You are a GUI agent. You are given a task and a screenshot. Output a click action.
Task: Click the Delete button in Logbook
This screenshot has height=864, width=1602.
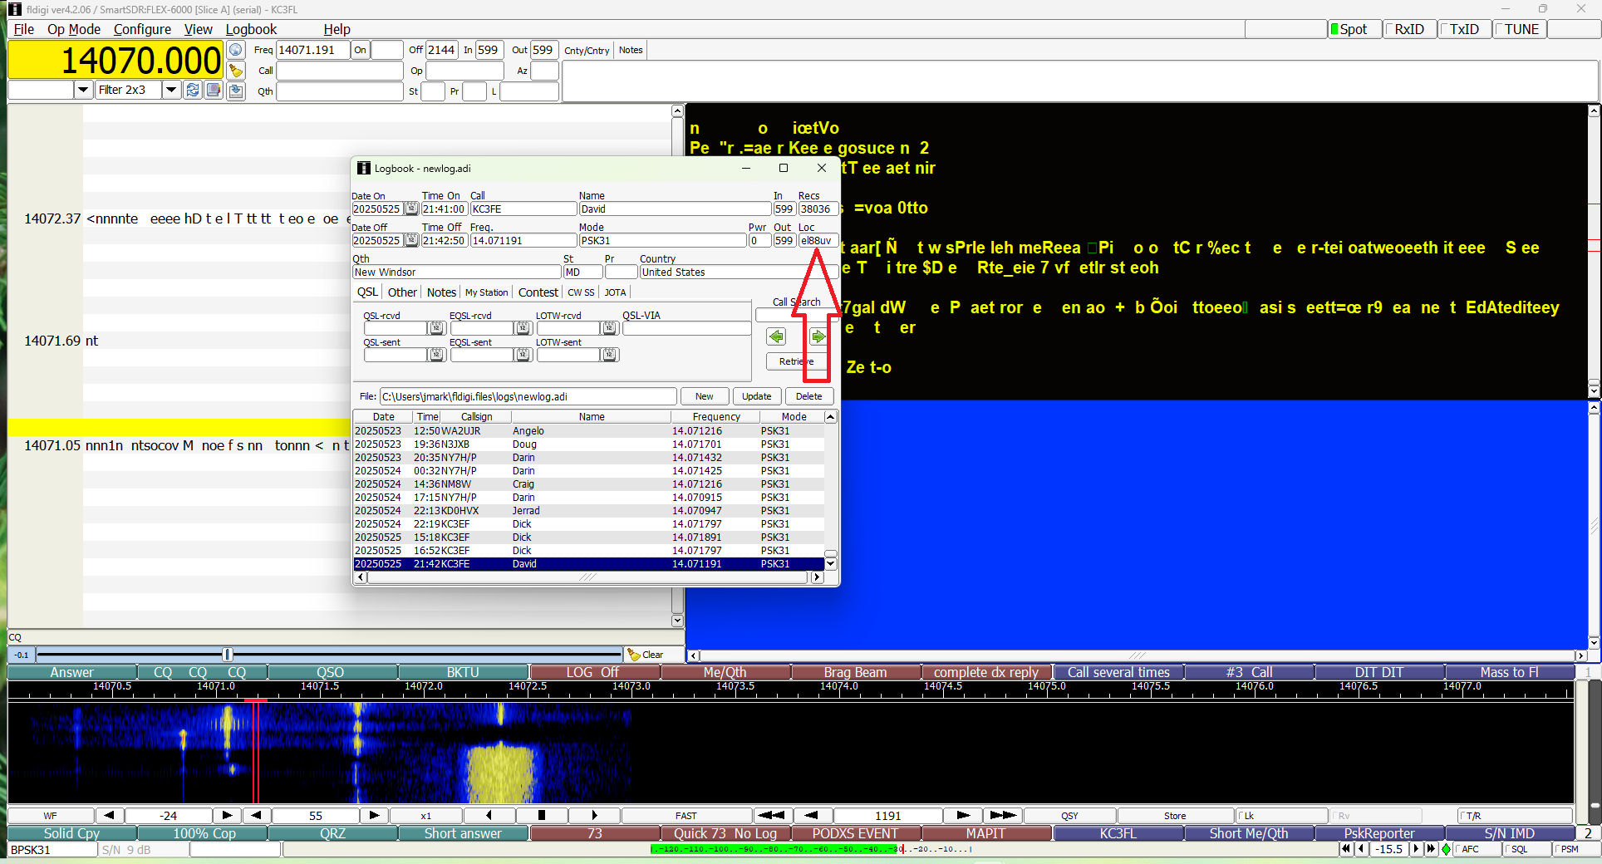[x=809, y=396]
